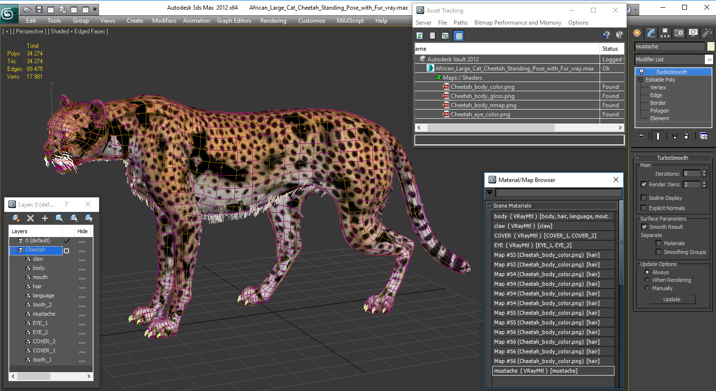Image resolution: width=716 pixels, height=391 pixels.
Task: Select EYE (VRayMtl) material entry
Action: (553, 245)
